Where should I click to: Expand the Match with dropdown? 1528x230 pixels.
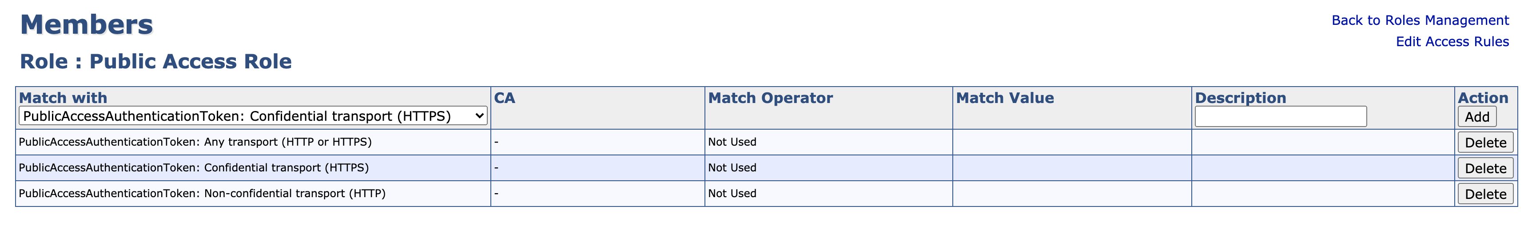[x=253, y=116]
